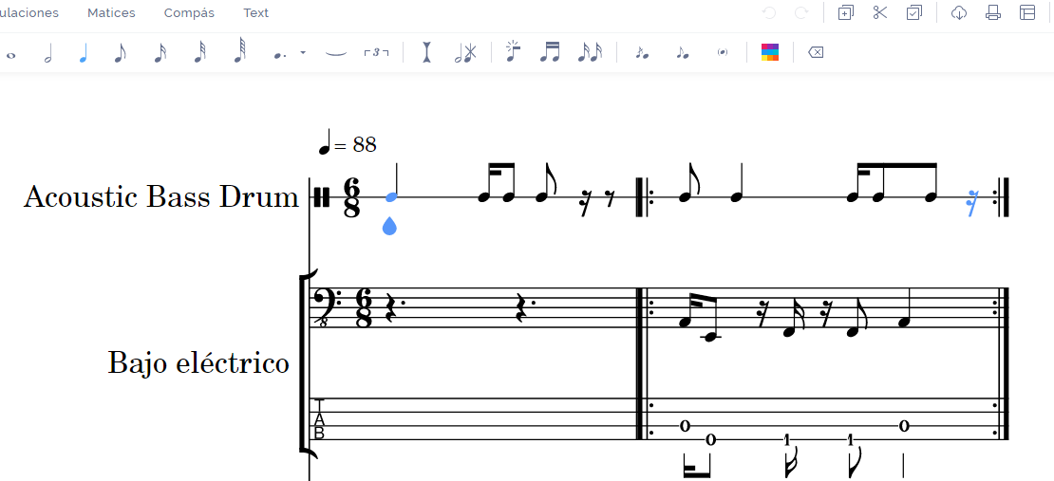This screenshot has width=1054, height=481.
Task: Open the dotted note dropdown arrow
Action: (303, 53)
